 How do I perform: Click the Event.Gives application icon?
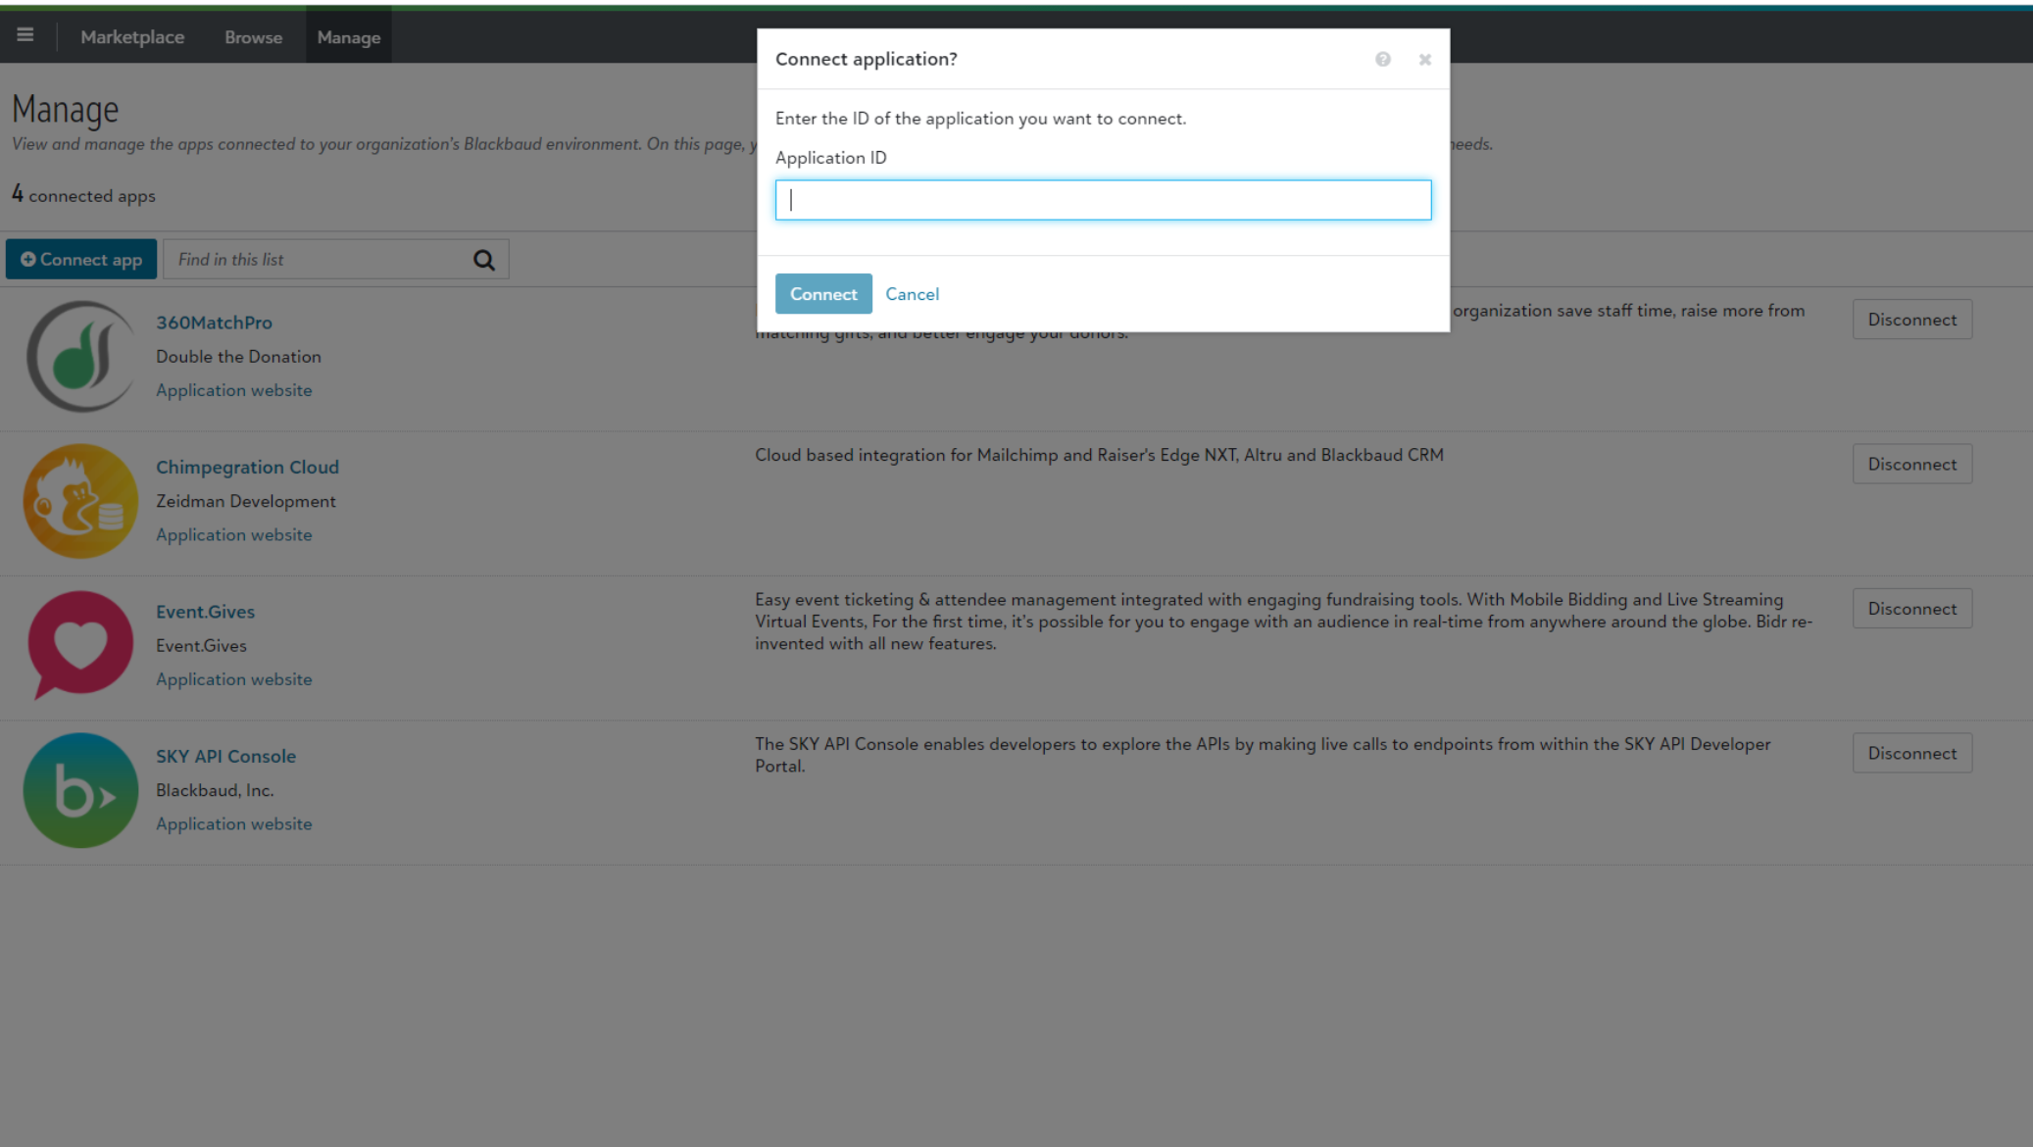(81, 645)
